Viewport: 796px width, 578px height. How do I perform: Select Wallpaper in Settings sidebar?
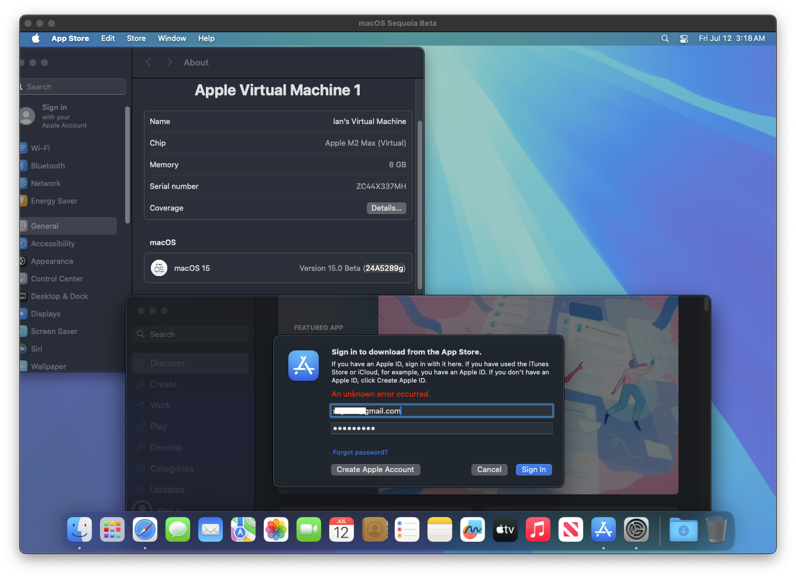68,366
